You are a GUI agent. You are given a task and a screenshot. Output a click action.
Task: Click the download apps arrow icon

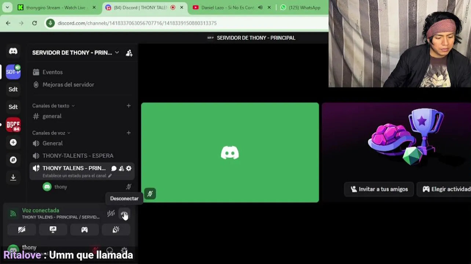click(x=13, y=177)
